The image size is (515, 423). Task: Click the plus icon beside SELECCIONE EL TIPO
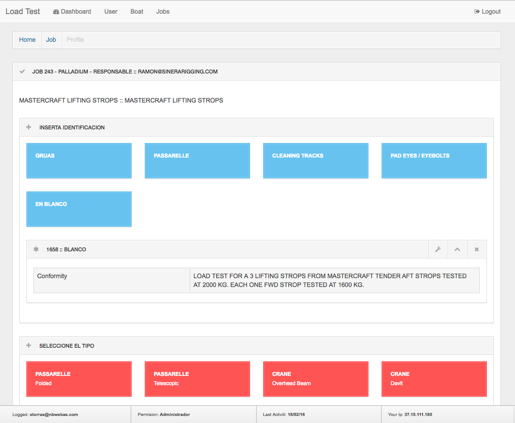pos(29,346)
